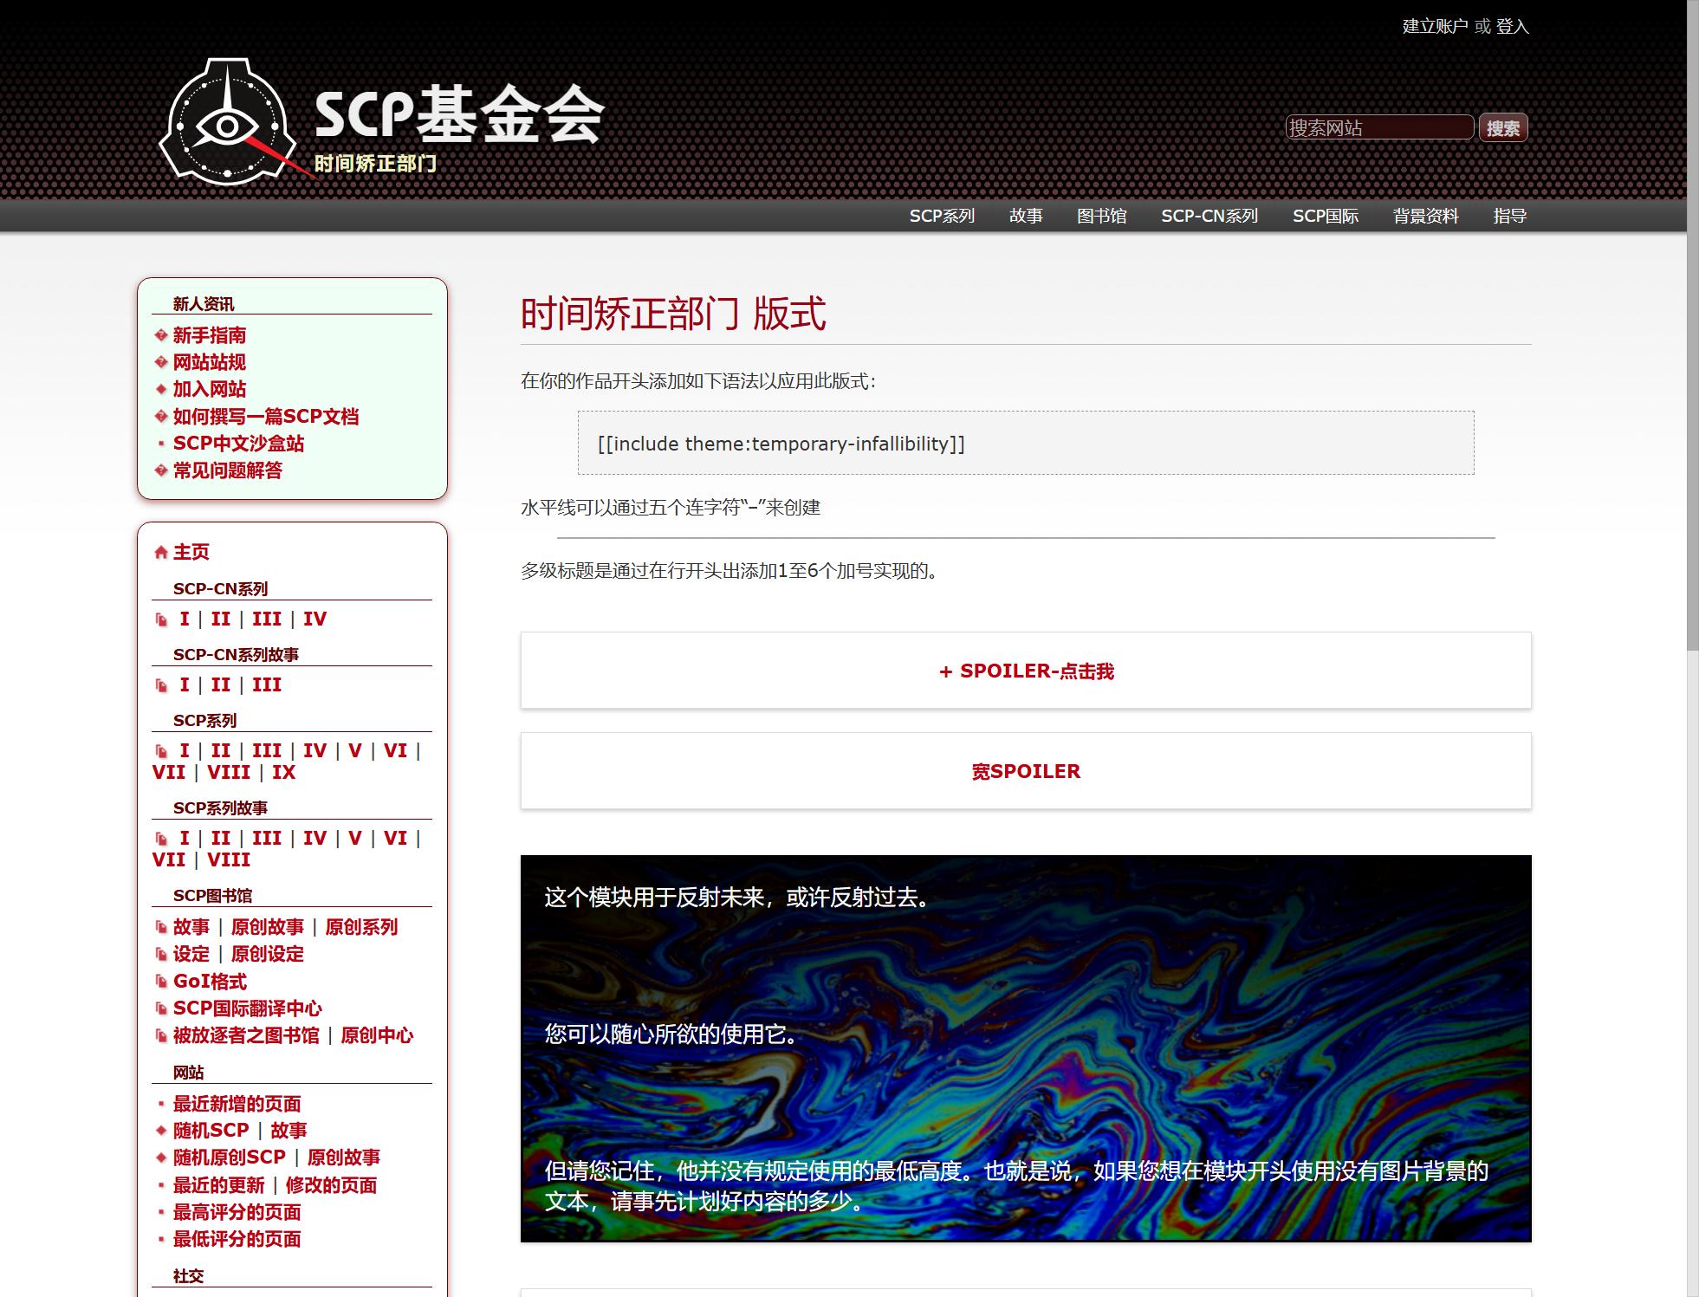The image size is (1699, 1297).
Task: Click the bullet icon before 随机SCP
Action: (x=161, y=1131)
